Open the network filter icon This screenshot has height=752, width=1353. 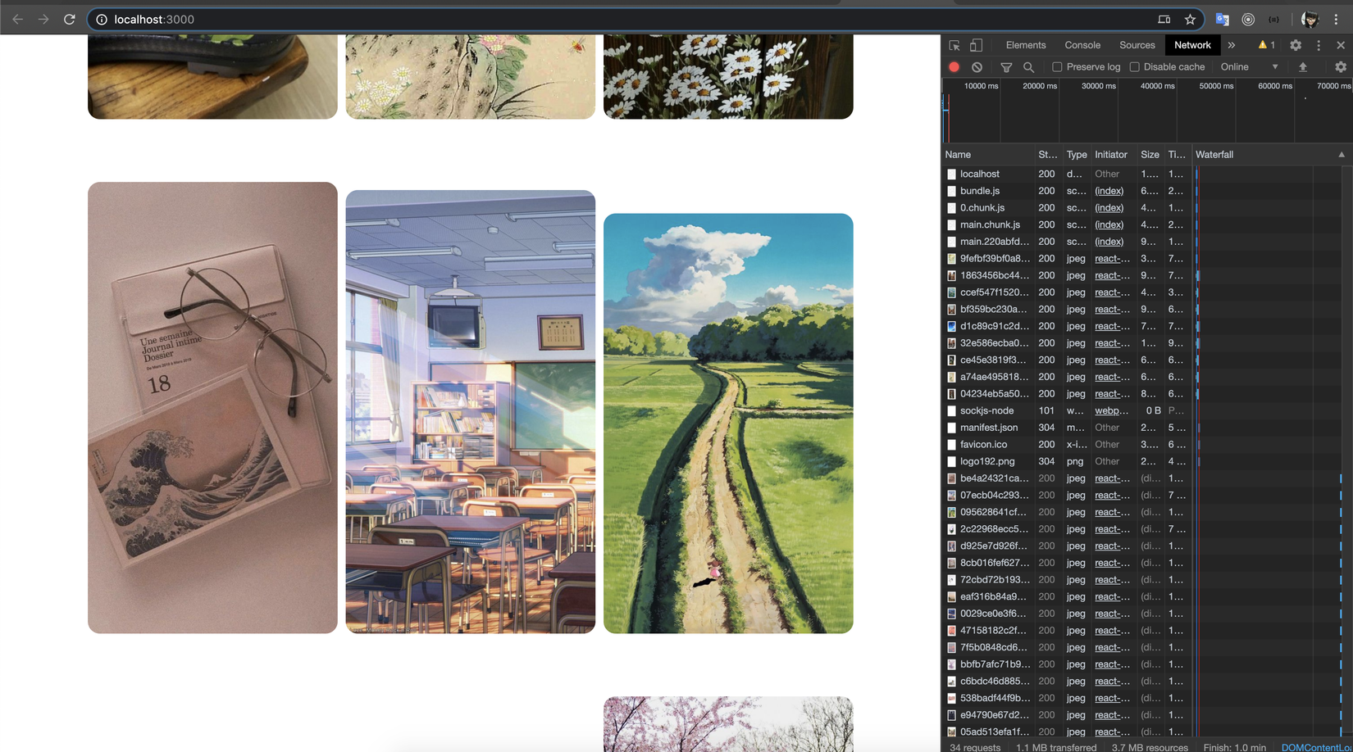click(1006, 67)
